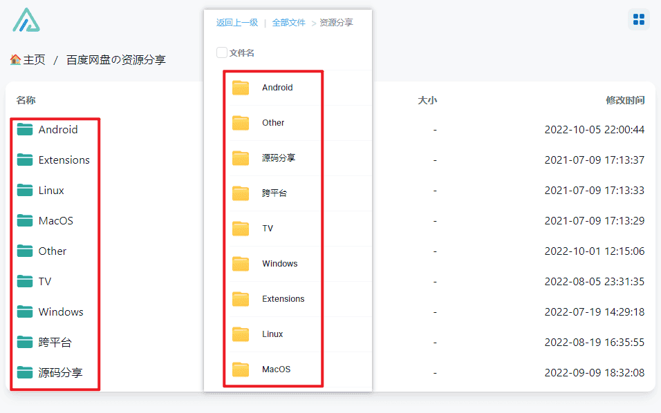
Task: Click the teal Windows folder icon
Action: pos(25,311)
